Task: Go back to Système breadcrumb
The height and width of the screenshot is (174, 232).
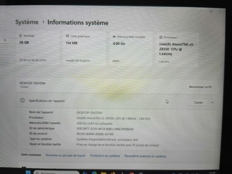Action: tap(27, 22)
